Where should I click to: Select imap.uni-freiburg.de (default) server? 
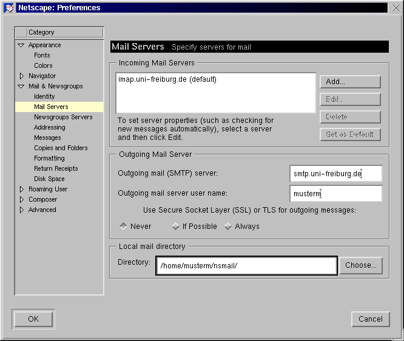click(x=167, y=79)
